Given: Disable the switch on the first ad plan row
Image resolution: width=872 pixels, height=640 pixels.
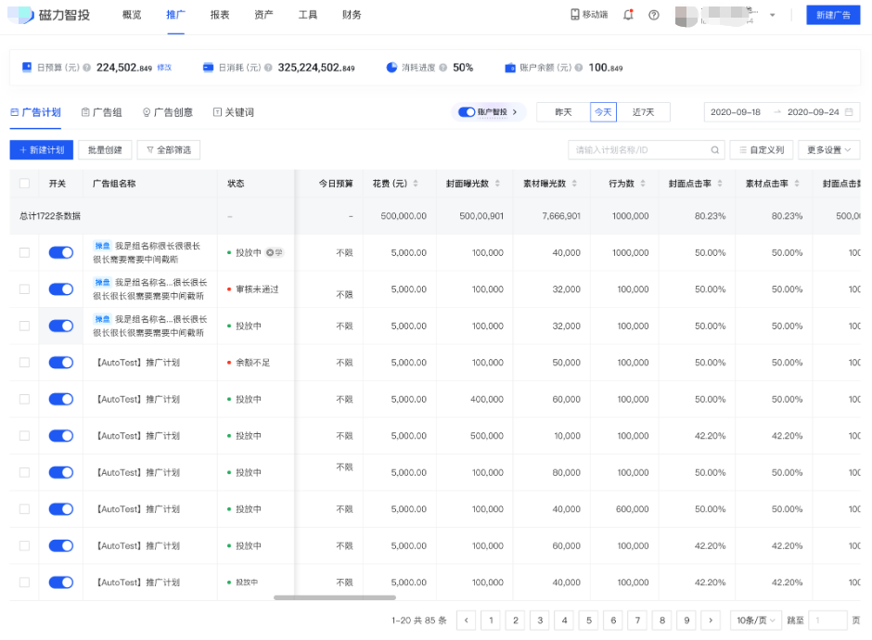Looking at the screenshot, I should (x=60, y=252).
